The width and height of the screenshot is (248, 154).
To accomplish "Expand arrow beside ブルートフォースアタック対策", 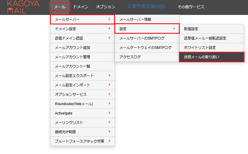I will (x=109, y=141).
